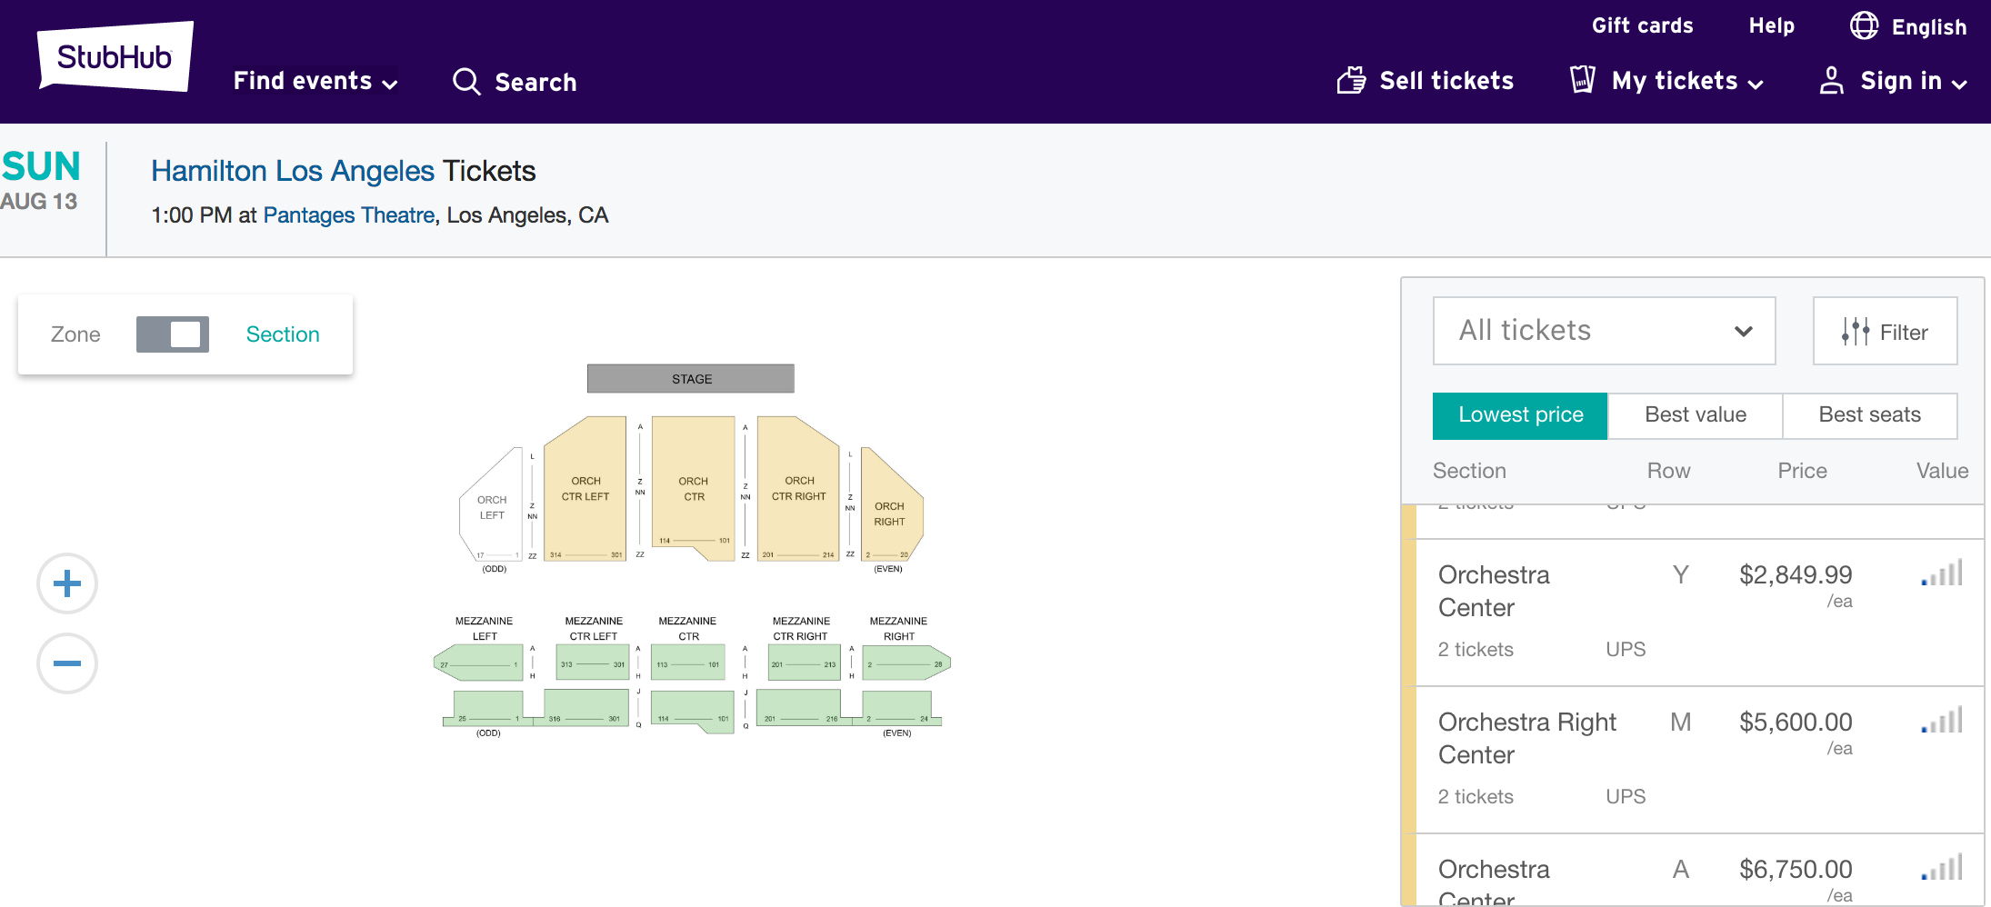This screenshot has height=907, width=1991.
Task: Toggle the Zone/Section map switch
Action: point(173,334)
